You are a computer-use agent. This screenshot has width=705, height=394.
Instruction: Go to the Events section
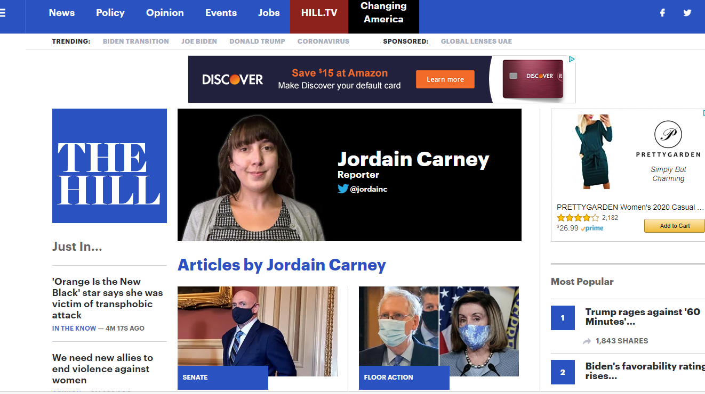221,13
